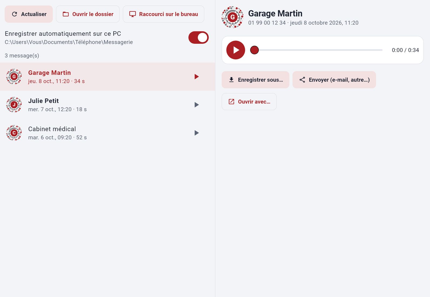Viewport: 430px width, 297px height.
Task: Play the Julie Petit message from list
Action: click(197, 105)
